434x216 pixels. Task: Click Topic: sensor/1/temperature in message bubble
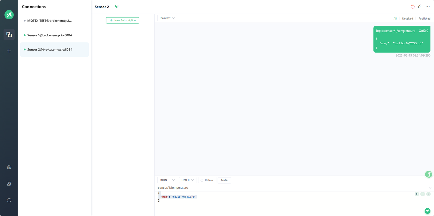(x=395, y=31)
